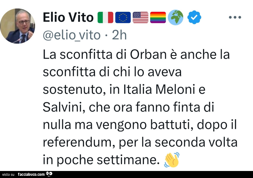The height and width of the screenshot is (178, 253).
Task: Click the googly eyes logo icon
Action: [49, 174]
